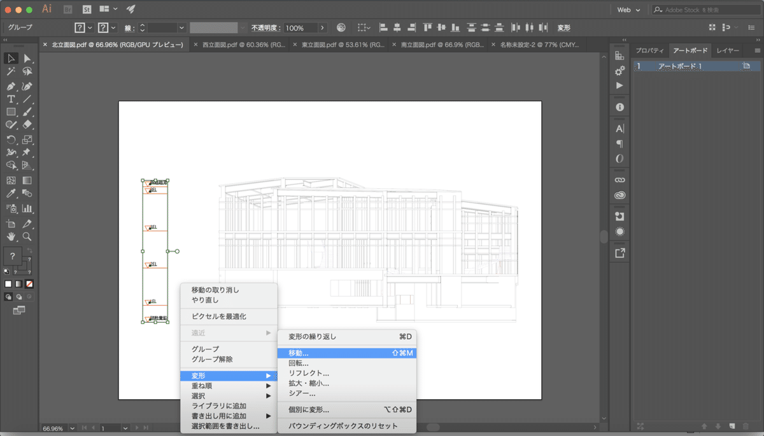The width and height of the screenshot is (764, 436).
Task: Click the recolor artwork wheel icon
Action: pyautogui.click(x=341, y=28)
